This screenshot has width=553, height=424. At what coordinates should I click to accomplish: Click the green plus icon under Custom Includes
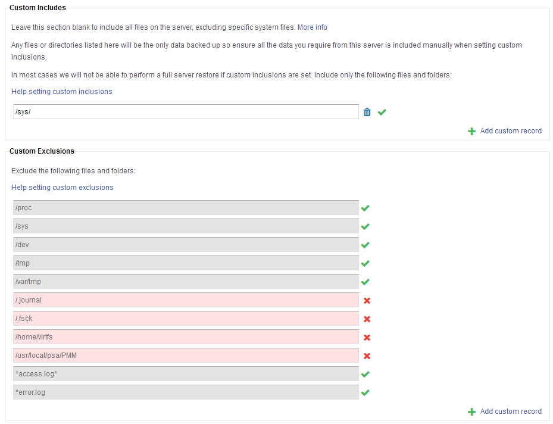click(472, 131)
